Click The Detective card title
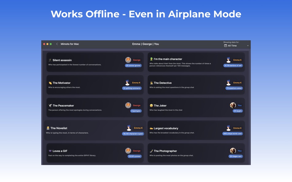292x182 pixels. (x=163, y=83)
